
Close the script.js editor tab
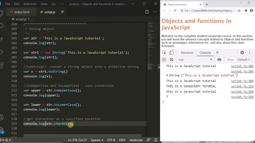click(62, 12)
